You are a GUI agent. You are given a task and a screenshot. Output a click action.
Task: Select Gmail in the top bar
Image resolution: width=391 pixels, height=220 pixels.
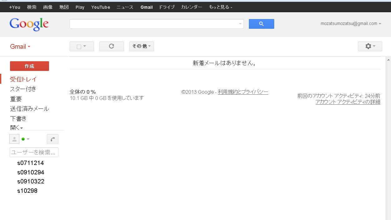(x=146, y=7)
